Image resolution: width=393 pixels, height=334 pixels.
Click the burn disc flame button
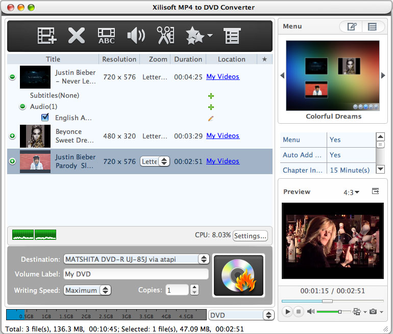click(x=238, y=275)
